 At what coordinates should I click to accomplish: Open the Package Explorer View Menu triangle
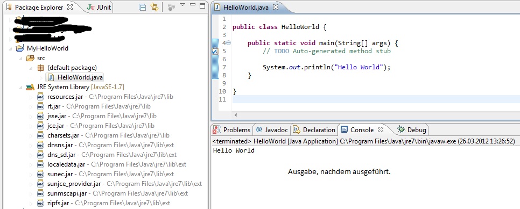pyautogui.click(x=182, y=5)
